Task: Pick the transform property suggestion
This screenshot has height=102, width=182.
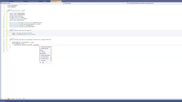Action: (x=45, y=54)
